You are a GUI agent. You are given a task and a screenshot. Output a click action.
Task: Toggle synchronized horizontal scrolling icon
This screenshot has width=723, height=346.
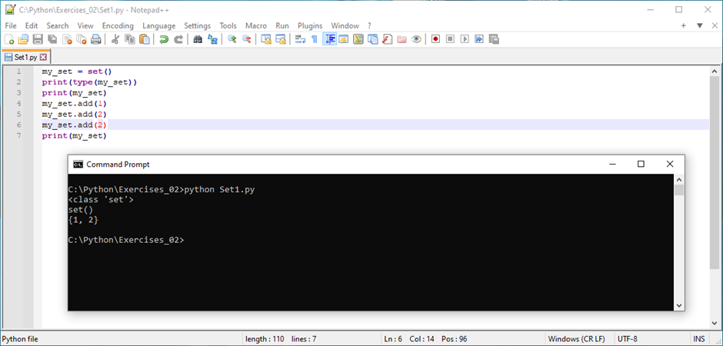(280, 39)
